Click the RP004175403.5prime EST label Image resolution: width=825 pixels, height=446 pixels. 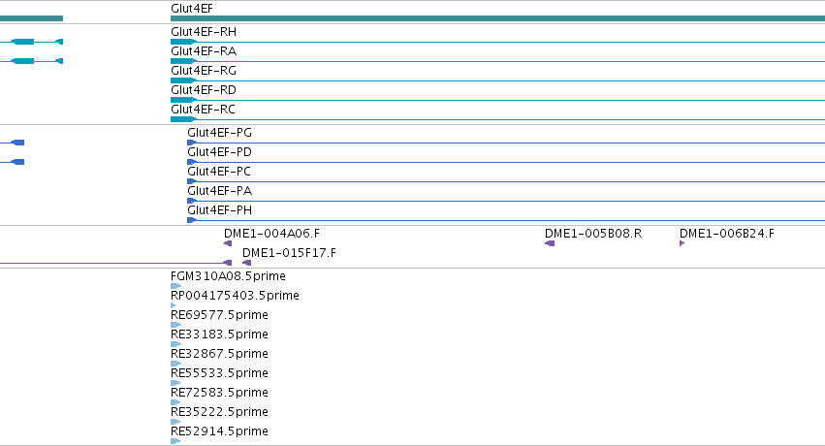tap(235, 296)
